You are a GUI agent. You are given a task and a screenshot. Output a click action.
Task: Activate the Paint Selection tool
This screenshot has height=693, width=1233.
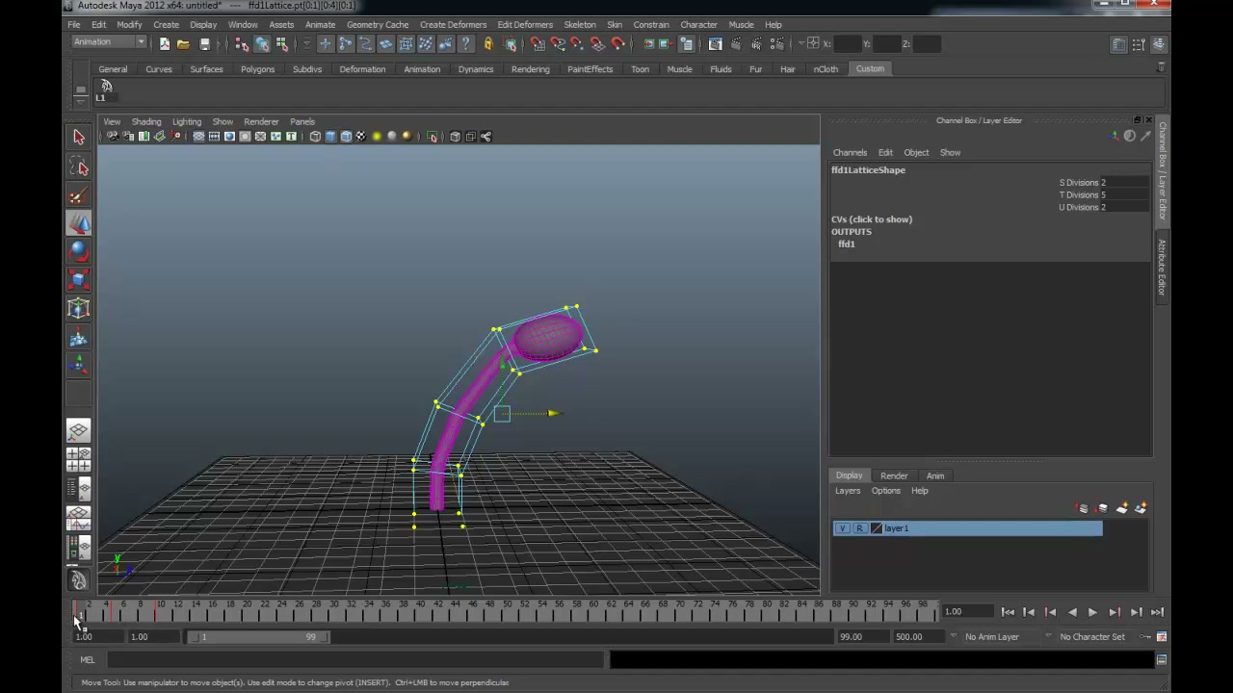79,196
